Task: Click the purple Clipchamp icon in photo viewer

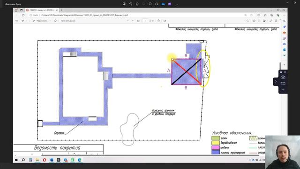Action: tap(170, 4)
